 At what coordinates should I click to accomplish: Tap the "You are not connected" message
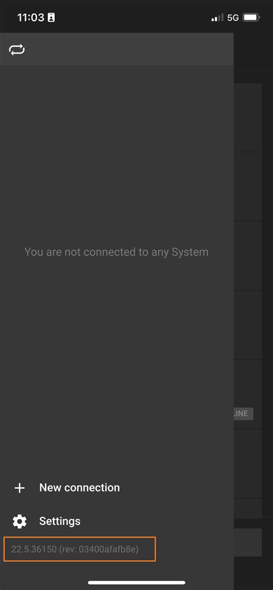[116, 252]
